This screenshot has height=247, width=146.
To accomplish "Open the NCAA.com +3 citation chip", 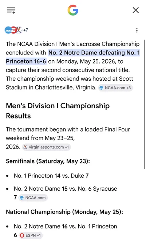I will click(x=115, y=88).
